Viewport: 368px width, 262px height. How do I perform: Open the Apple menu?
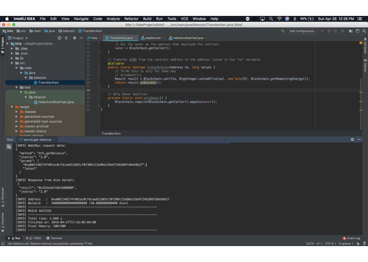pos(7,19)
